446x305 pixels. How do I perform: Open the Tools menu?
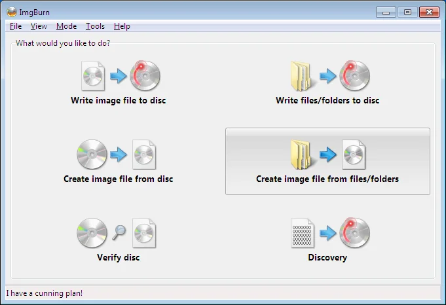coord(95,26)
